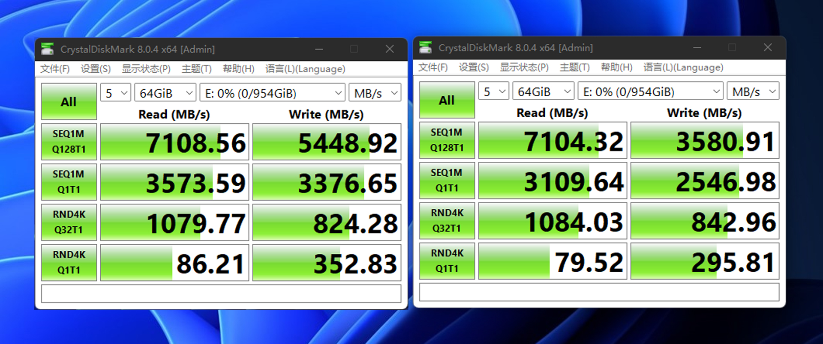Click write result 842.96 in right window
This screenshot has width=823, height=344.
(x=705, y=220)
